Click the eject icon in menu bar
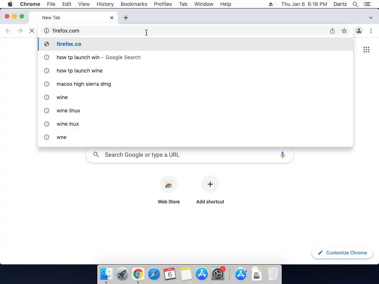379x284 pixels. pos(271,4)
